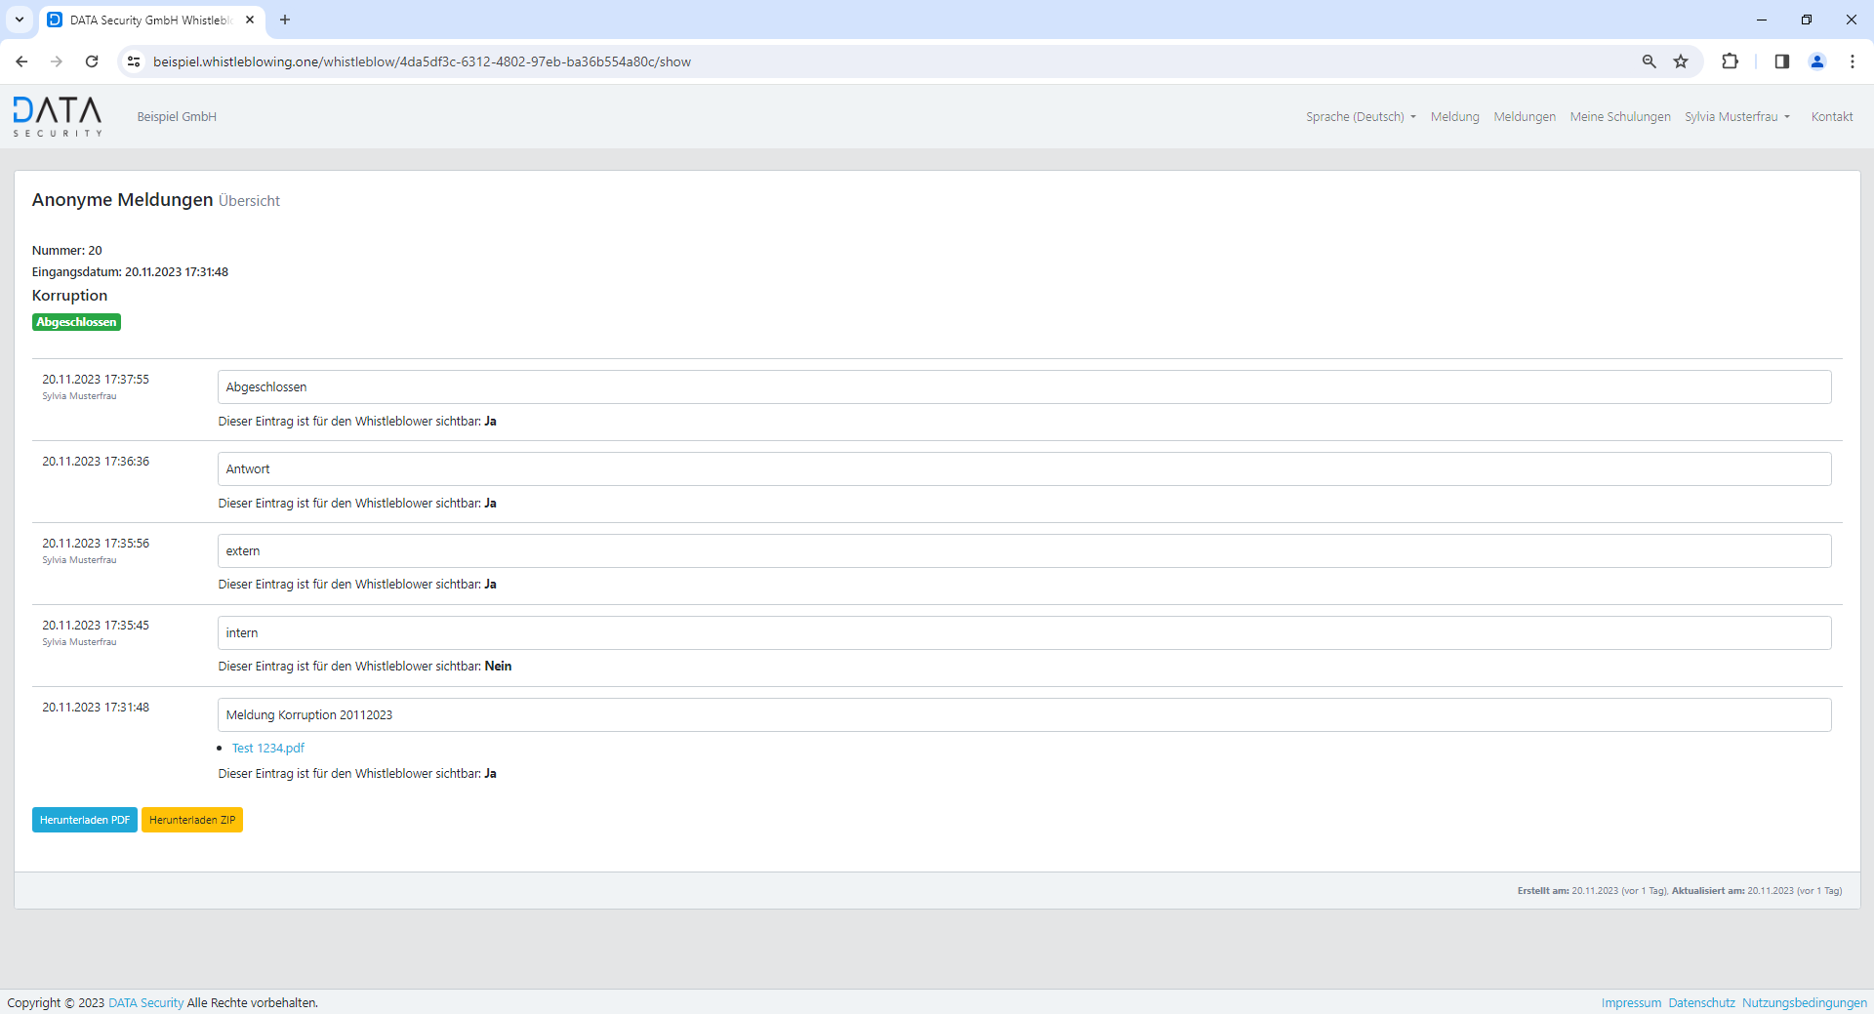Expand the Sylvia Musterfrau user dropdown
This screenshot has height=1014, width=1874.
coord(1737,117)
